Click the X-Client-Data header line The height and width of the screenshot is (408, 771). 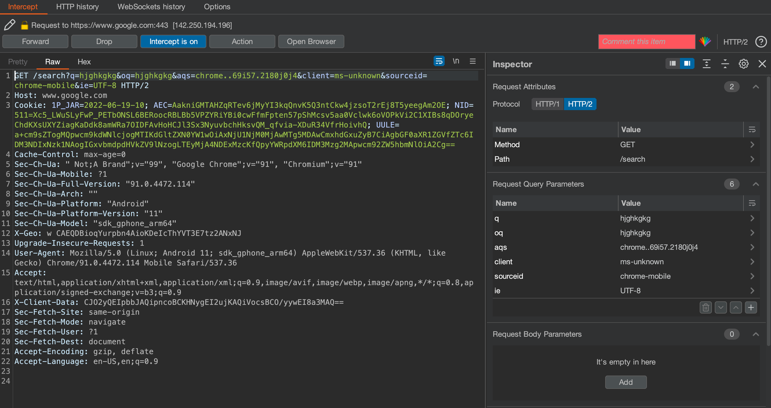point(179,302)
